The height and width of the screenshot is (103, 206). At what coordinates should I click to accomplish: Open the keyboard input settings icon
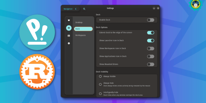click(69, 36)
